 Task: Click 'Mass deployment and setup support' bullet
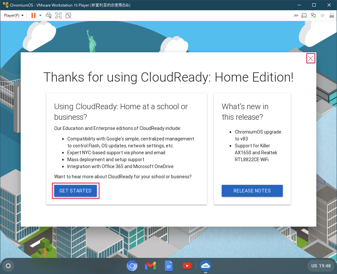(x=105, y=160)
